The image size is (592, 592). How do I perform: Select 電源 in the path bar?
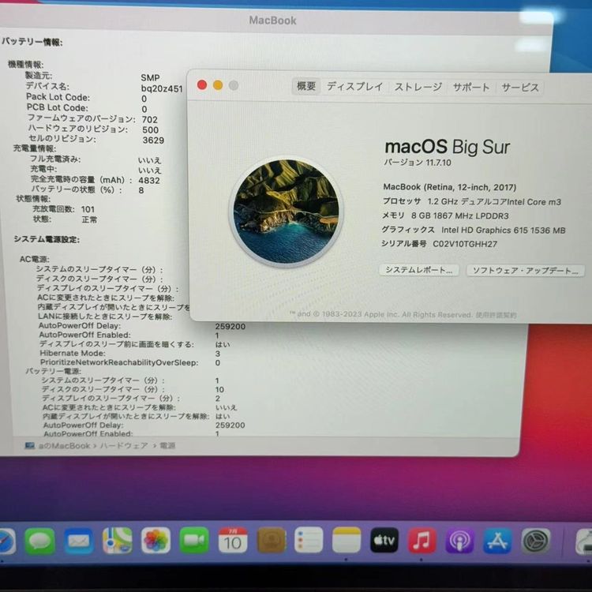coord(167,445)
